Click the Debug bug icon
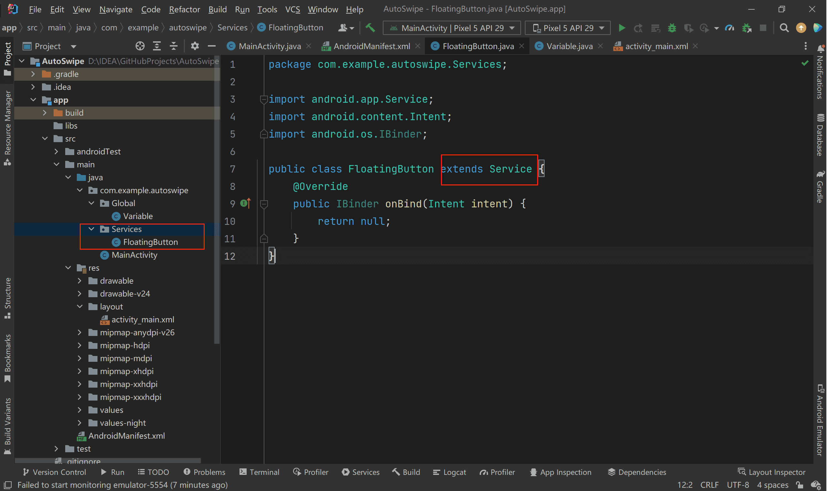Image resolution: width=827 pixels, height=491 pixels. point(672,28)
